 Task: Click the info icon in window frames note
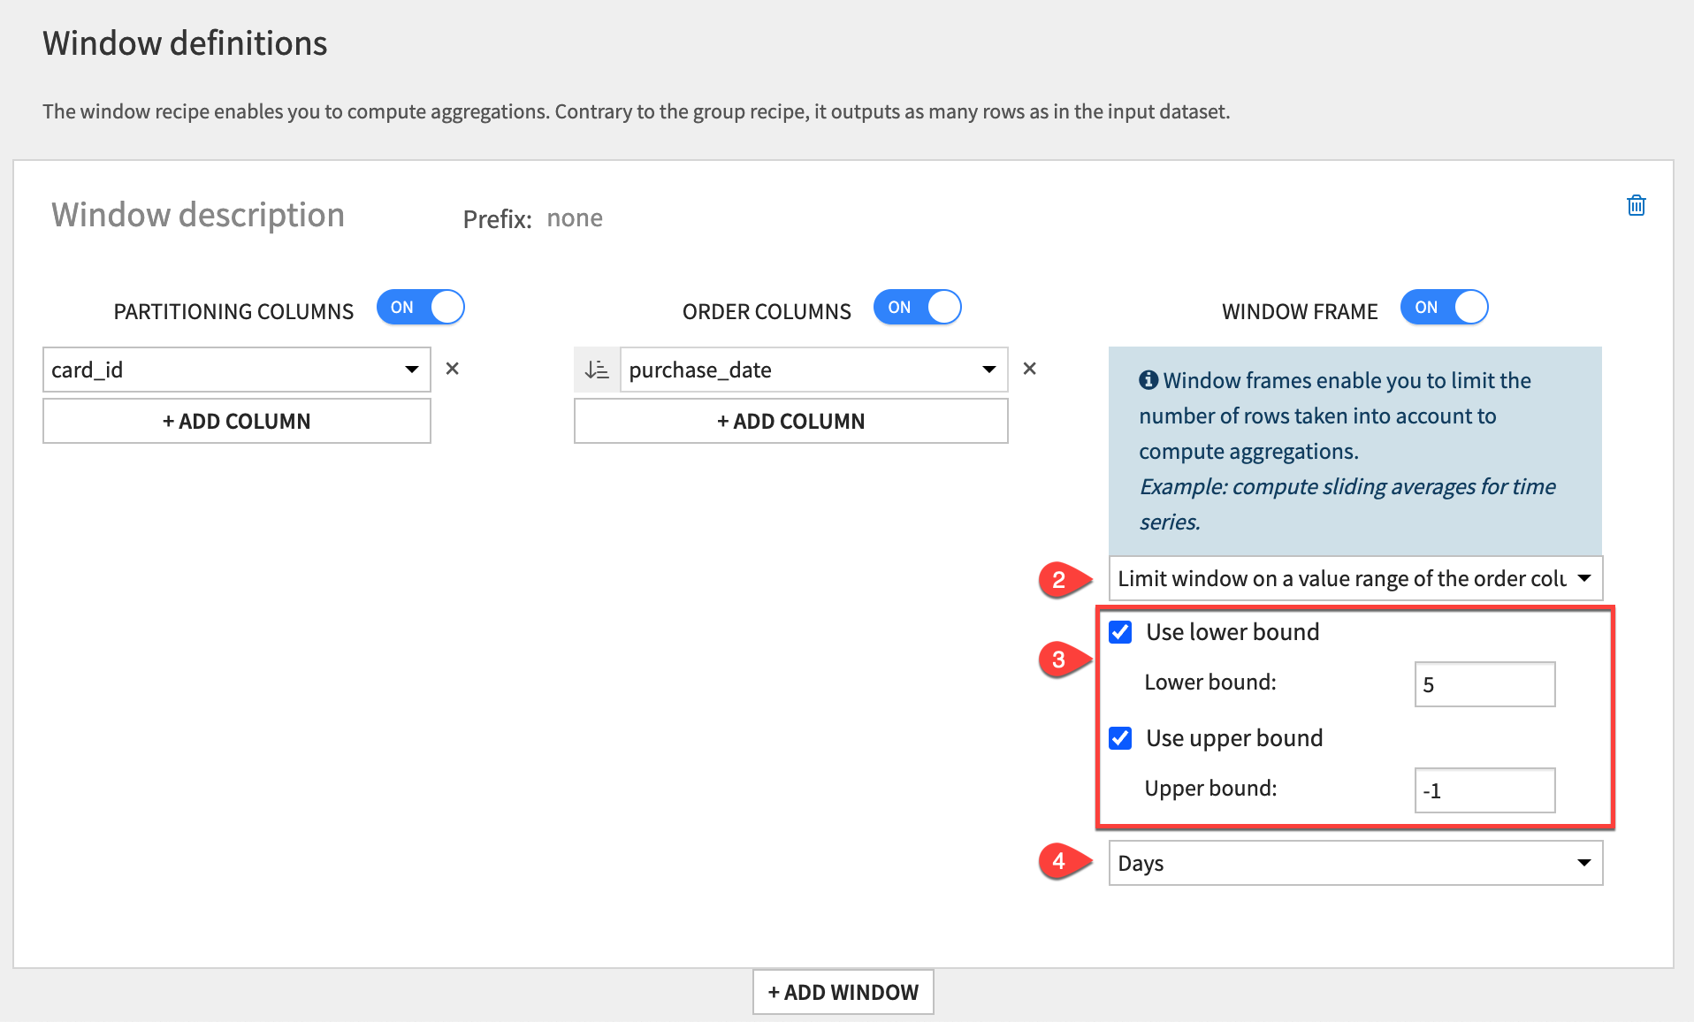coord(1148,380)
